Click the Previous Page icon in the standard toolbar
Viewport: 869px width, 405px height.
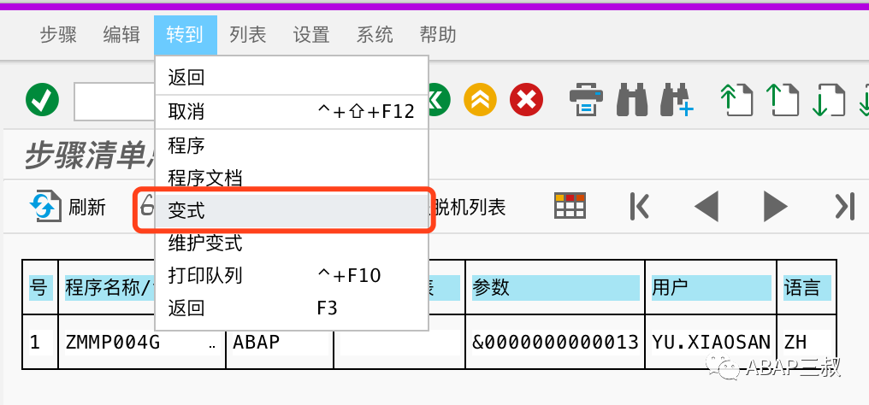pos(783,100)
